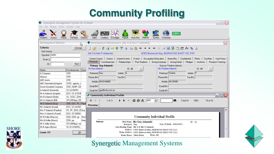
Task: Click the blue tag icon in maintenance toolbar
Action: [x=192, y=48]
